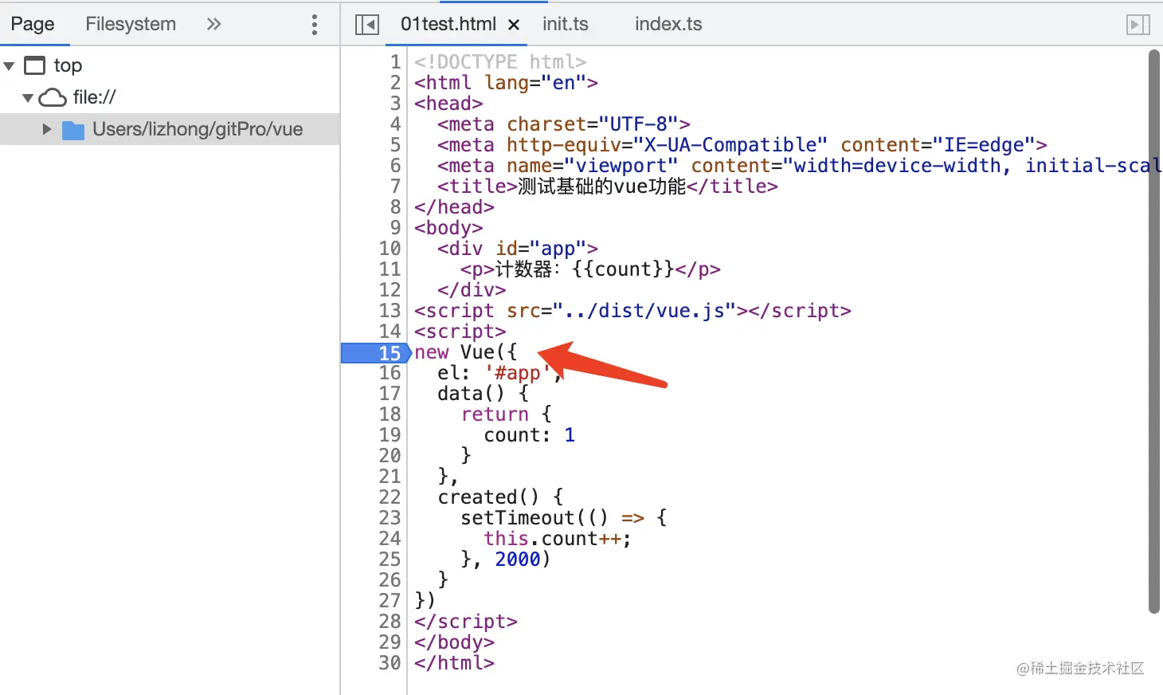1163x695 pixels.
Task: Select the top item label
Action: (x=68, y=65)
